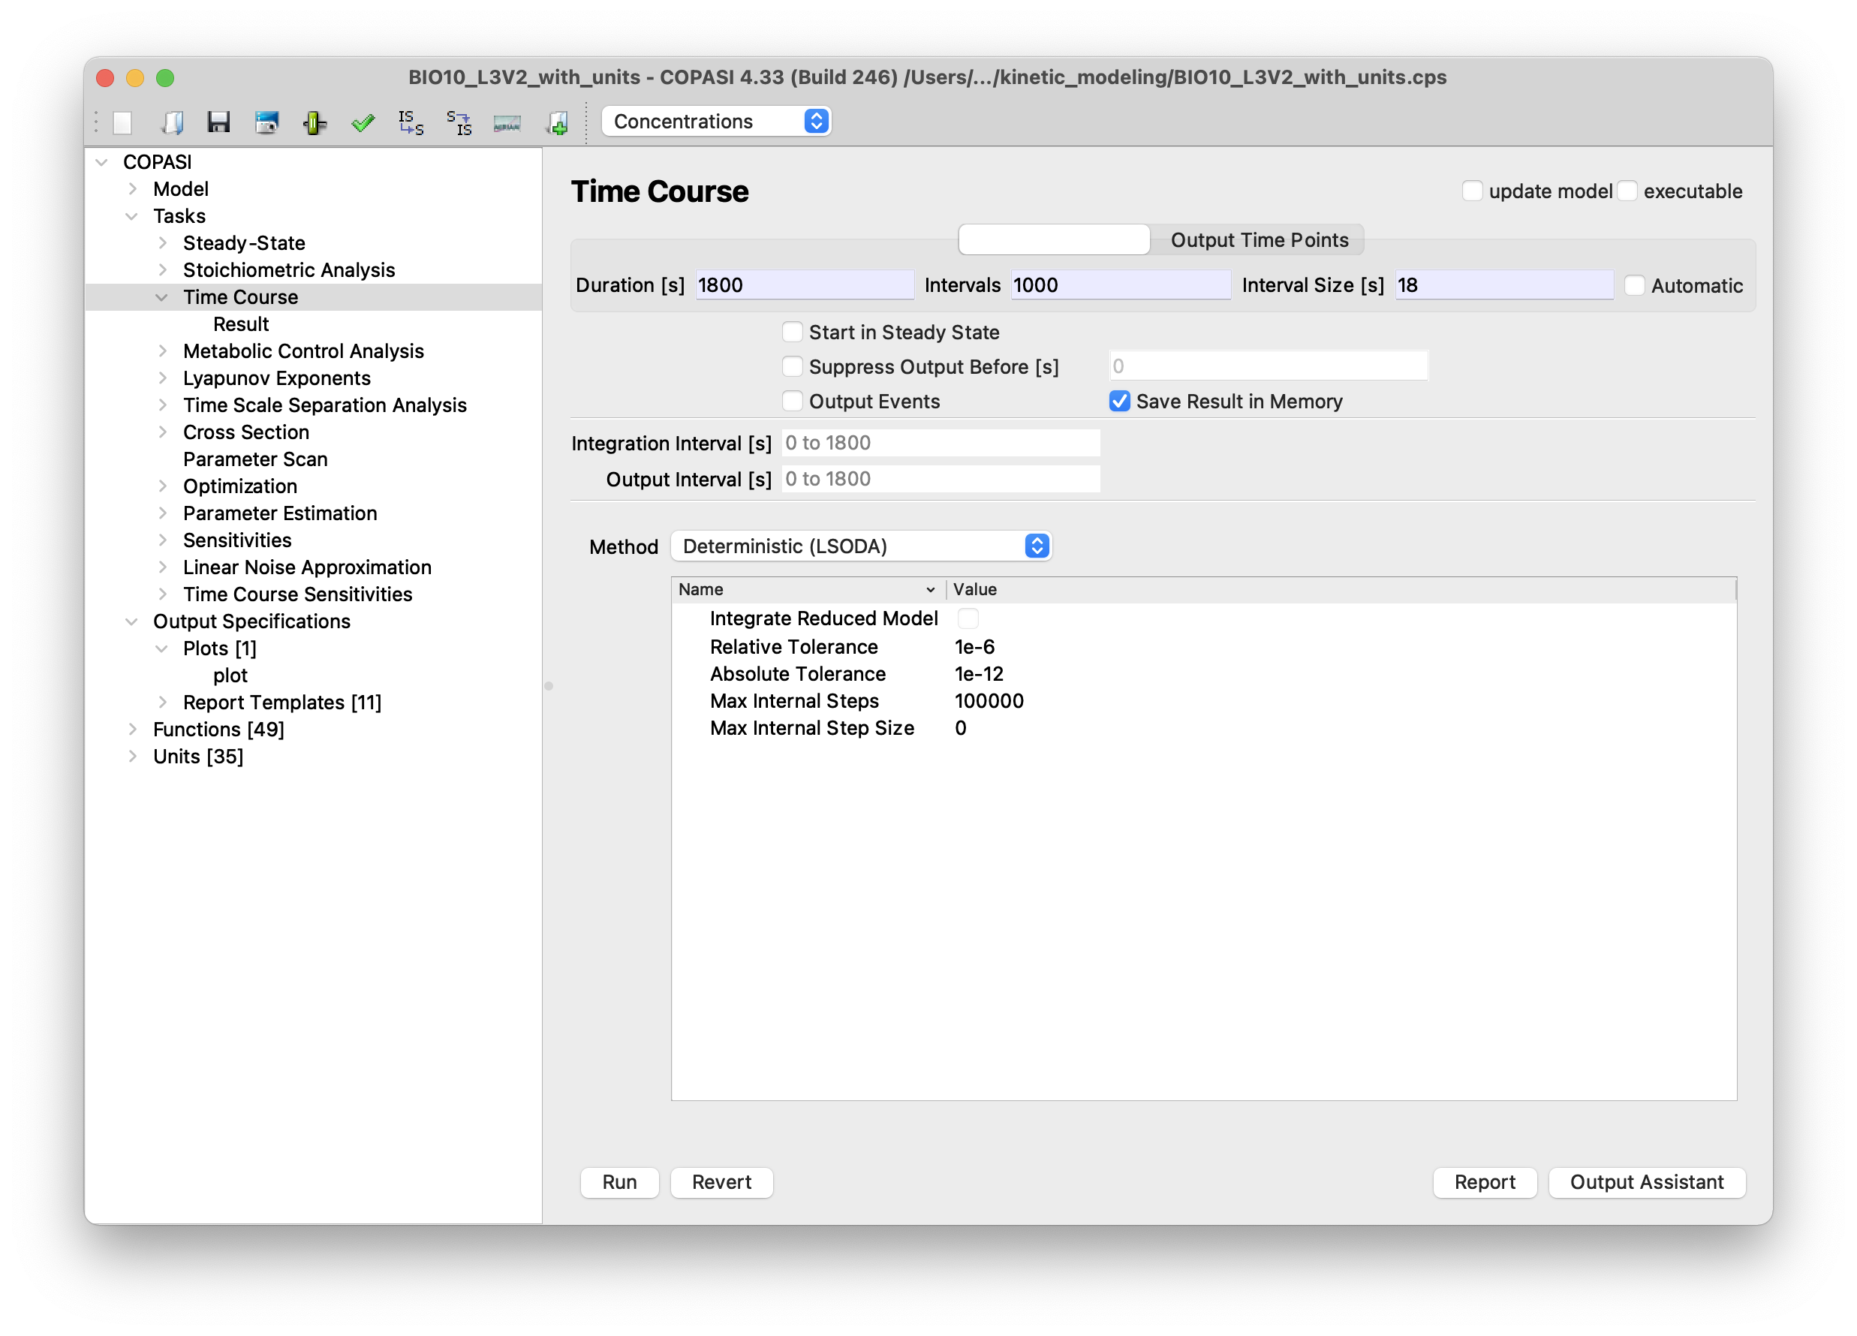Click the Add to Model icon with plus
Viewport: 1857px width, 1336px height.
point(557,122)
